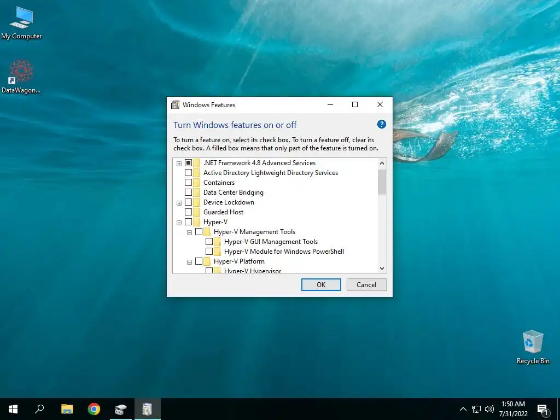Image resolution: width=560 pixels, height=420 pixels.
Task: Select Hyper-V GUI Management Tools label
Action: 271,242
